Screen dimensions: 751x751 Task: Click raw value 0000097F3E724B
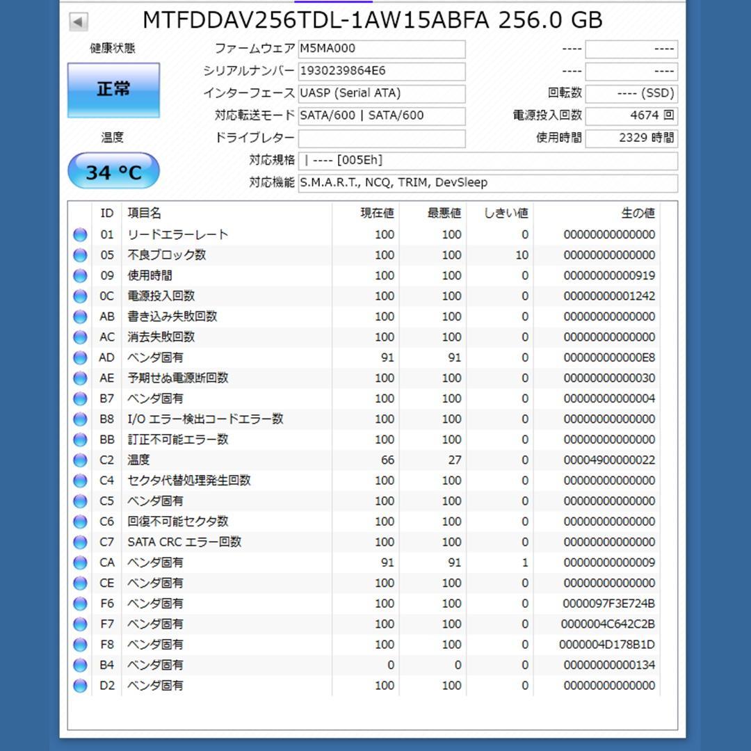click(x=608, y=604)
